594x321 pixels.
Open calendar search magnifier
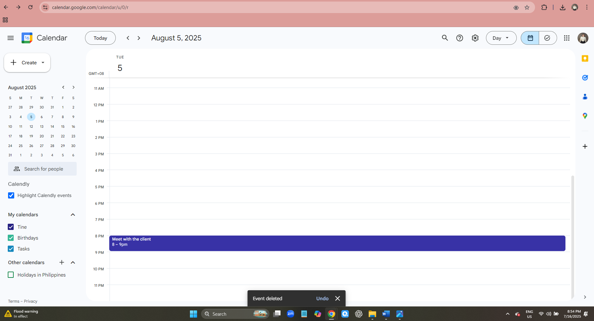click(445, 38)
